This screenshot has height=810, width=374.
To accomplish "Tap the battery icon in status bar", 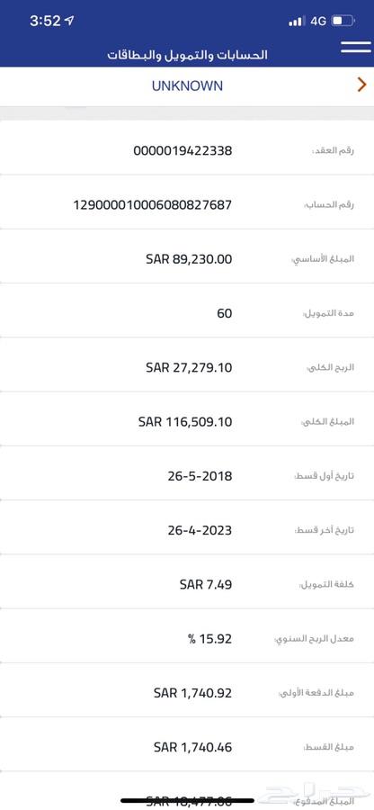I will (x=343, y=22).
